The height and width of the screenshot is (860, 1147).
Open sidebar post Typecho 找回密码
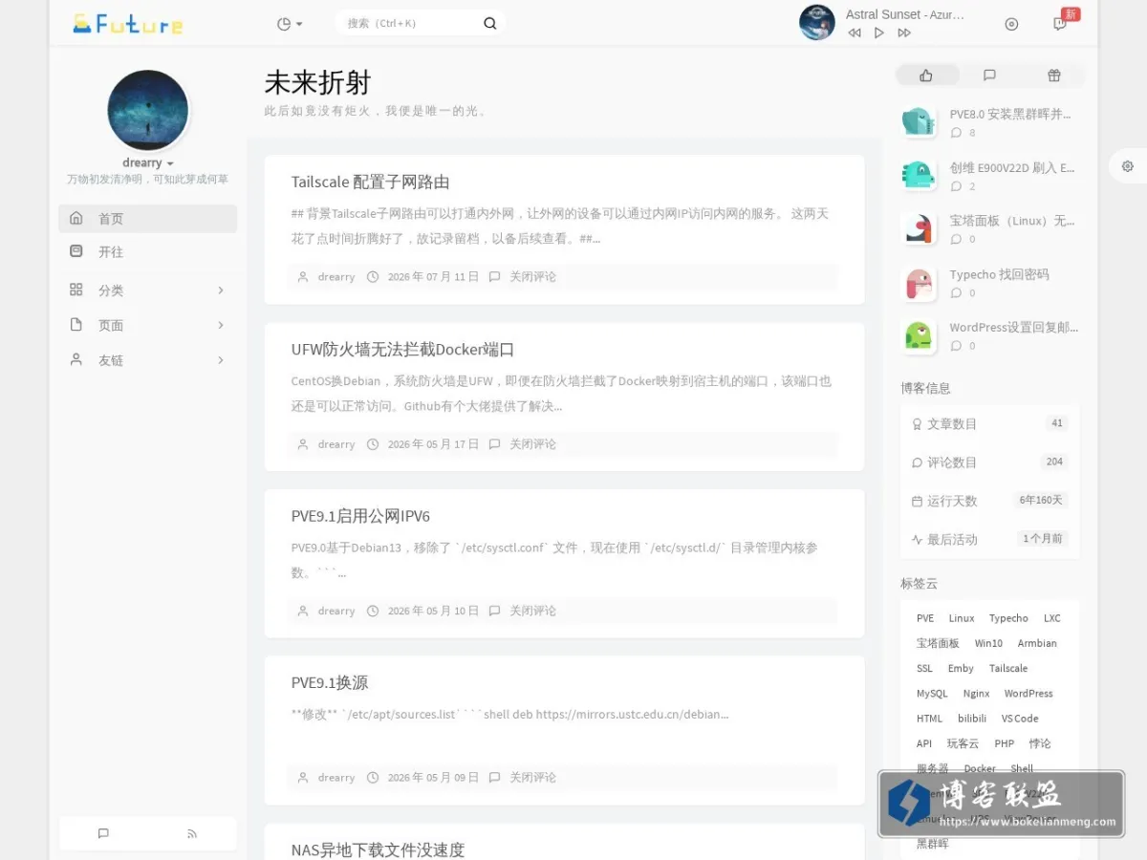click(x=999, y=274)
